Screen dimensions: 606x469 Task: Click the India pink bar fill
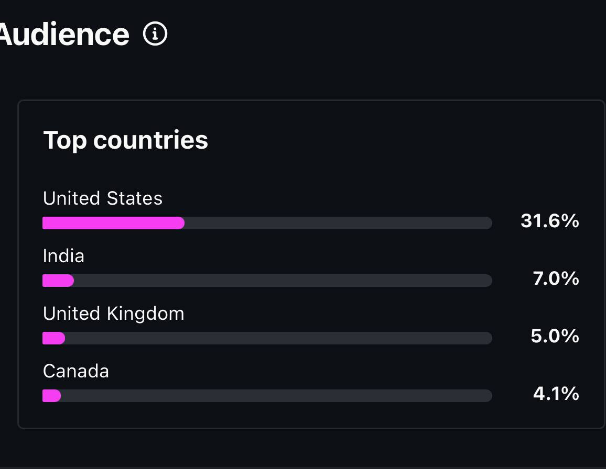(x=58, y=281)
